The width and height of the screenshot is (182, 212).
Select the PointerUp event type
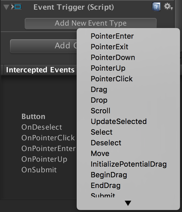click(128, 68)
